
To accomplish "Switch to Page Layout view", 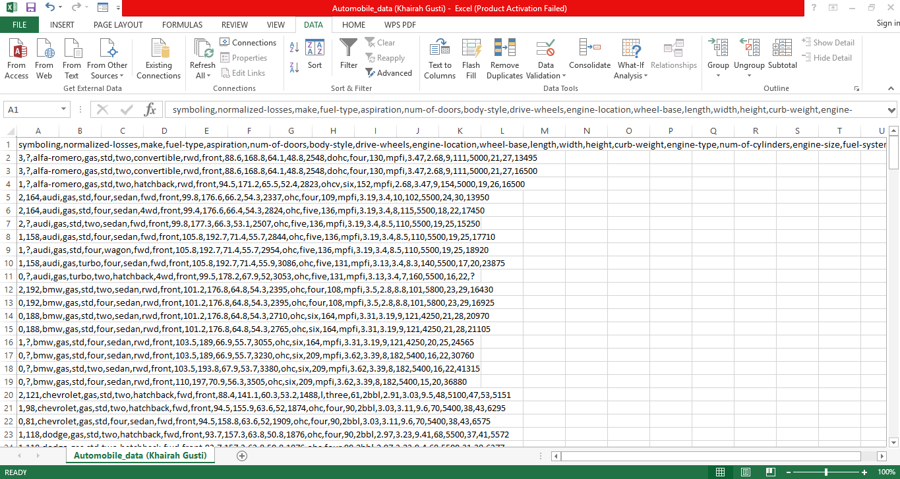I will [x=745, y=472].
